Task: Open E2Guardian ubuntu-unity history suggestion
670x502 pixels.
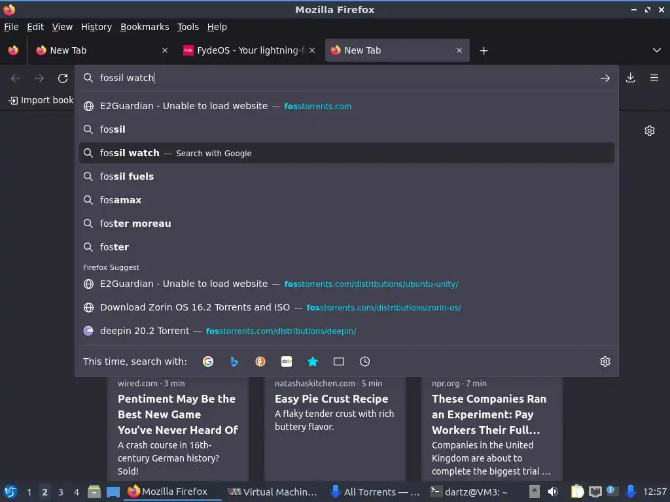Action: (347, 284)
